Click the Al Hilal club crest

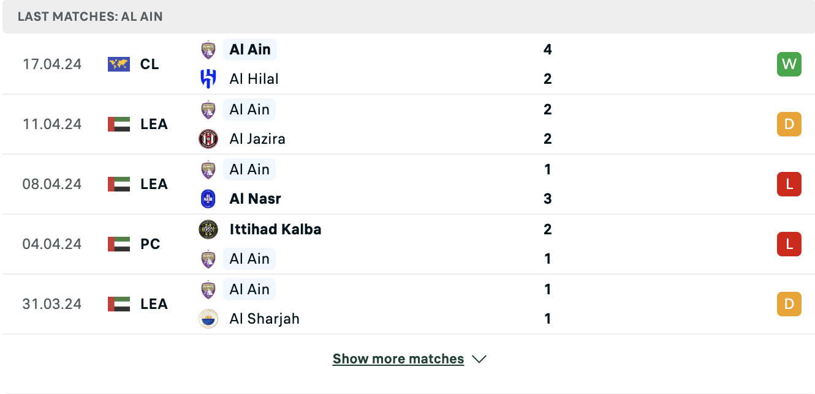208,79
